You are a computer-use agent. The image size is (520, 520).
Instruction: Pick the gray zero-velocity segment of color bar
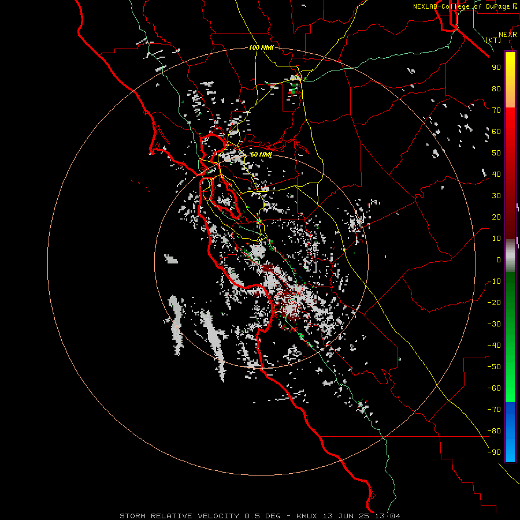tap(510, 255)
